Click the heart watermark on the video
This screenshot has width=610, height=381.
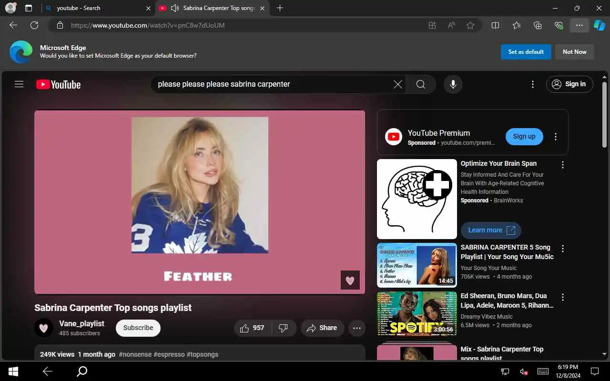(350, 280)
